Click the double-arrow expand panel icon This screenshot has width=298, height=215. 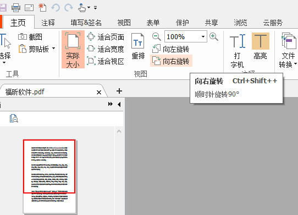tap(110, 104)
